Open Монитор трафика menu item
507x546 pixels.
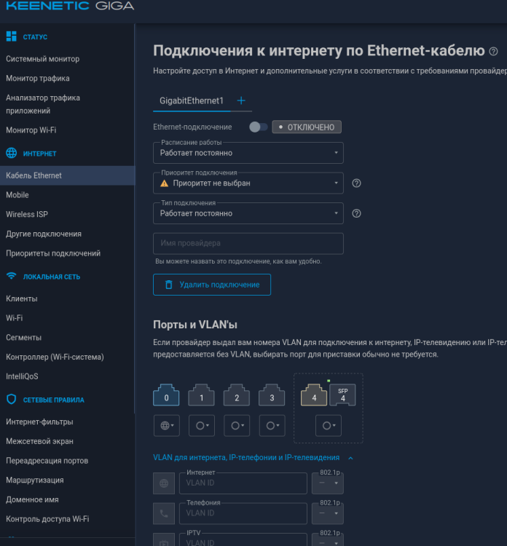point(38,79)
